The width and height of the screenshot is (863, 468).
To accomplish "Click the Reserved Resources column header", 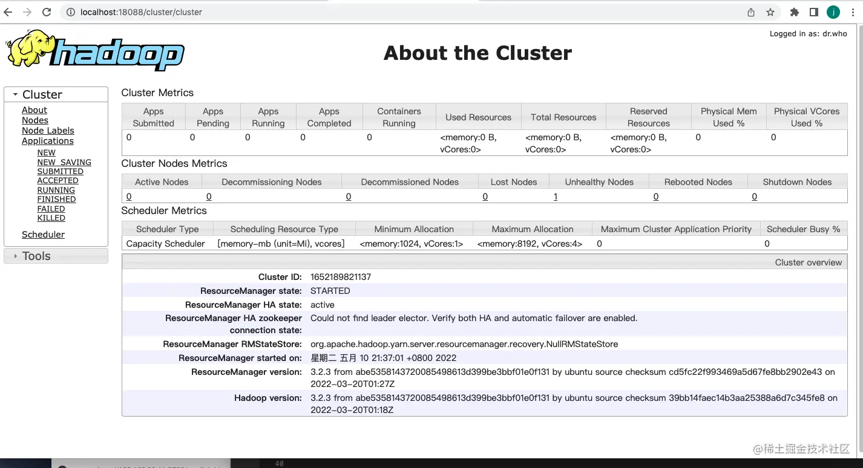I will pyautogui.click(x=648, y=117).
